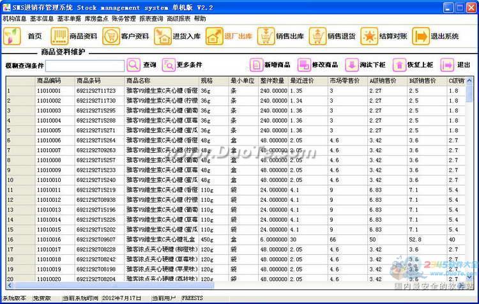Open 进货入库 toolbar icon
The width and height of the screenshot is (479, 304).
(162, 36)
